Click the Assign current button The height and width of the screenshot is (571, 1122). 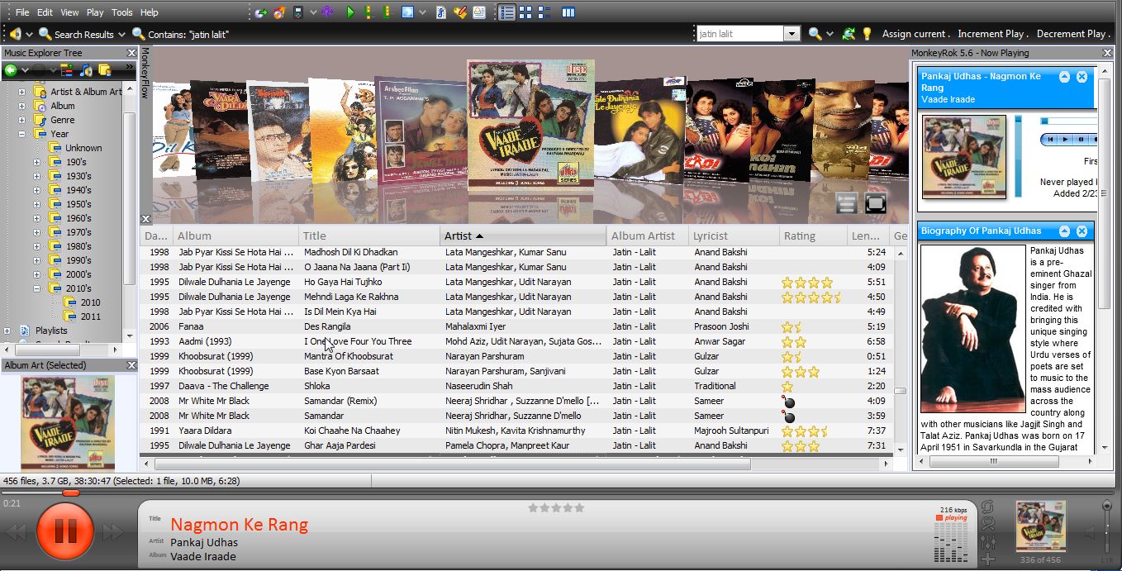pos(915,34)
